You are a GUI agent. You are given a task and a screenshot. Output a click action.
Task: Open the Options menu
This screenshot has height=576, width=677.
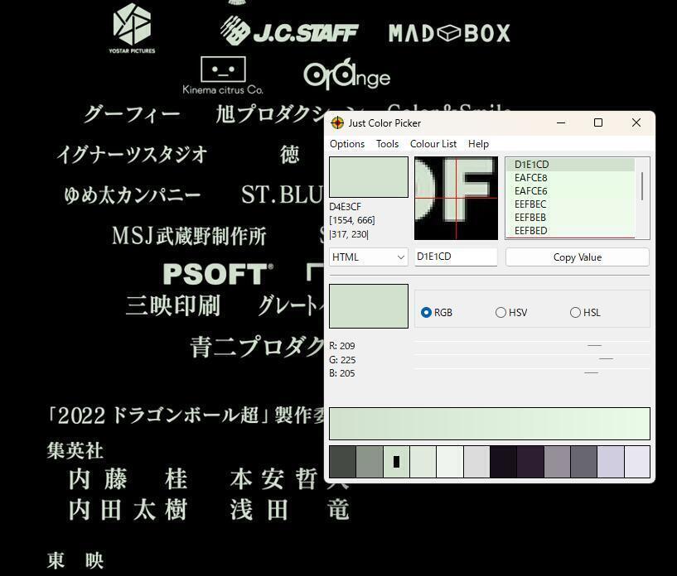[346, 144]
